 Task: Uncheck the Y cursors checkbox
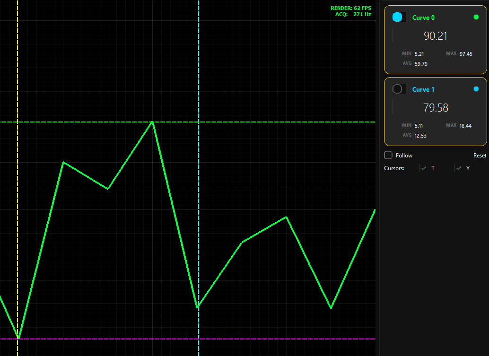click(x=459, y=168)
